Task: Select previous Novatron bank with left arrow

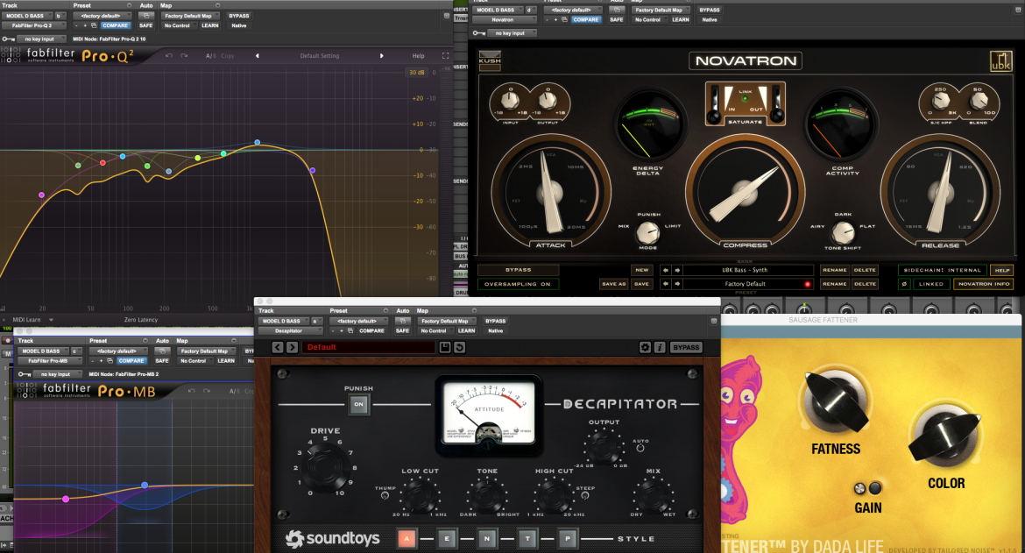Action: point(666,270)
